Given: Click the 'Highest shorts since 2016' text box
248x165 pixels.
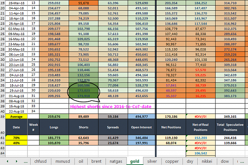Looking at the screenshot, I should pos(111,107).
